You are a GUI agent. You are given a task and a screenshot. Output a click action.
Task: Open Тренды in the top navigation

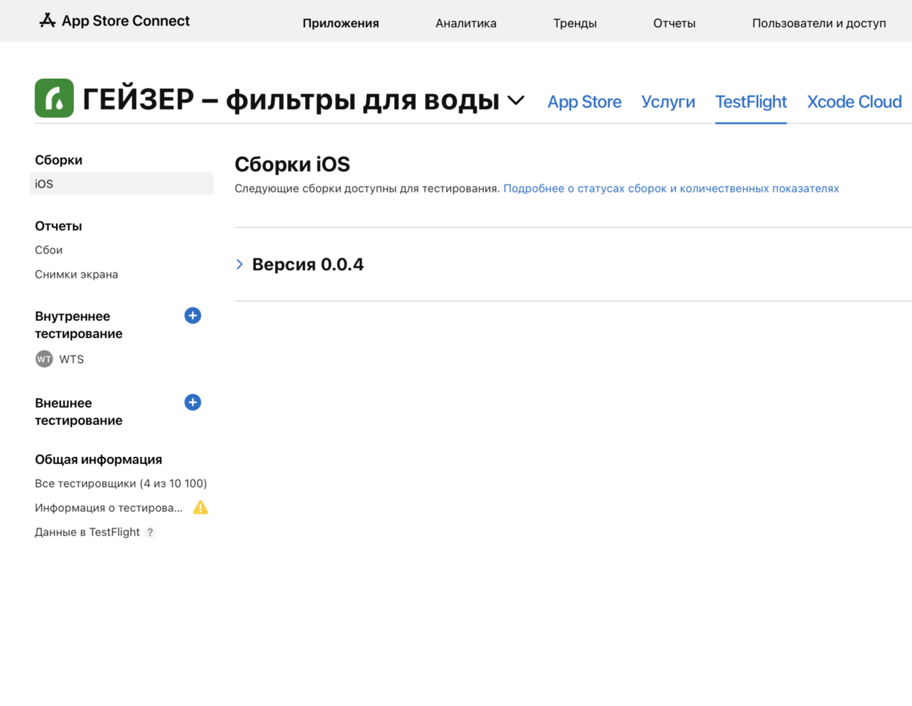point(575,23)
